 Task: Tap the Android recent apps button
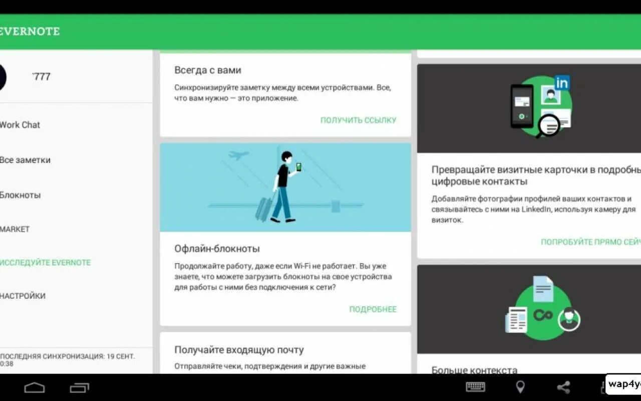coord(80,387)
